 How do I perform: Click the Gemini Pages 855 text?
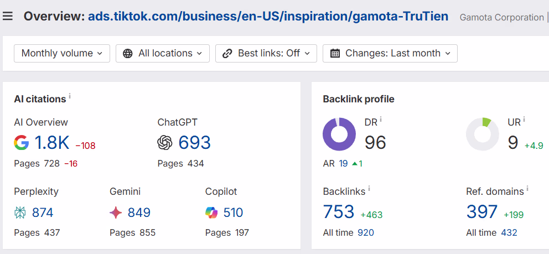132,232
